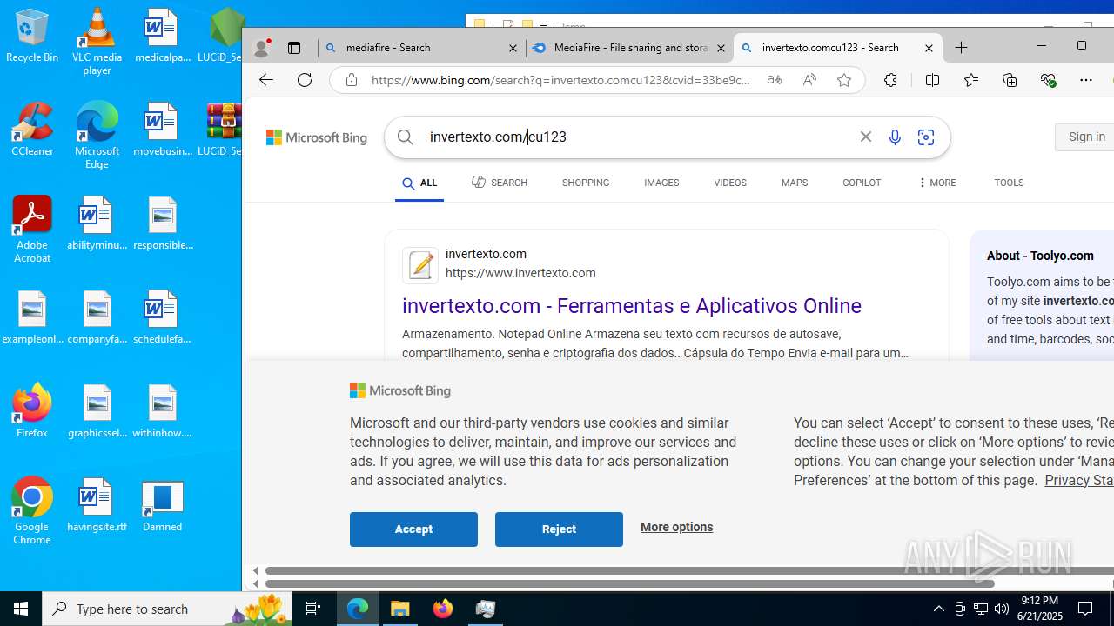Open the COPILOT tab

862,183
